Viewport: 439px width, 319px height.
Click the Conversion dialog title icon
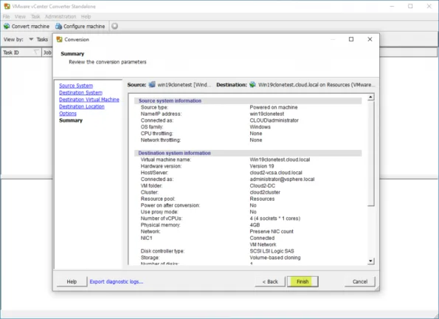(x=59, y=40)
